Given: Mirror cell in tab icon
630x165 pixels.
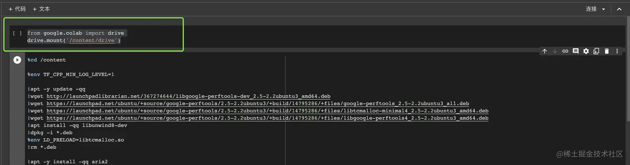Looking at the screenshot, I should pos(596,51).
